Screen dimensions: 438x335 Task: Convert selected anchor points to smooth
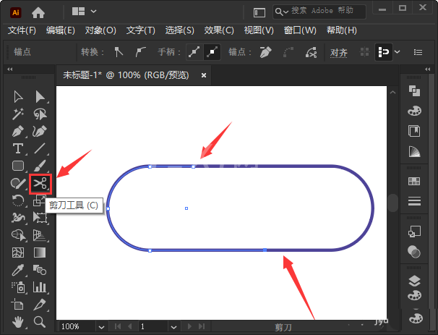tap(140, 52)
